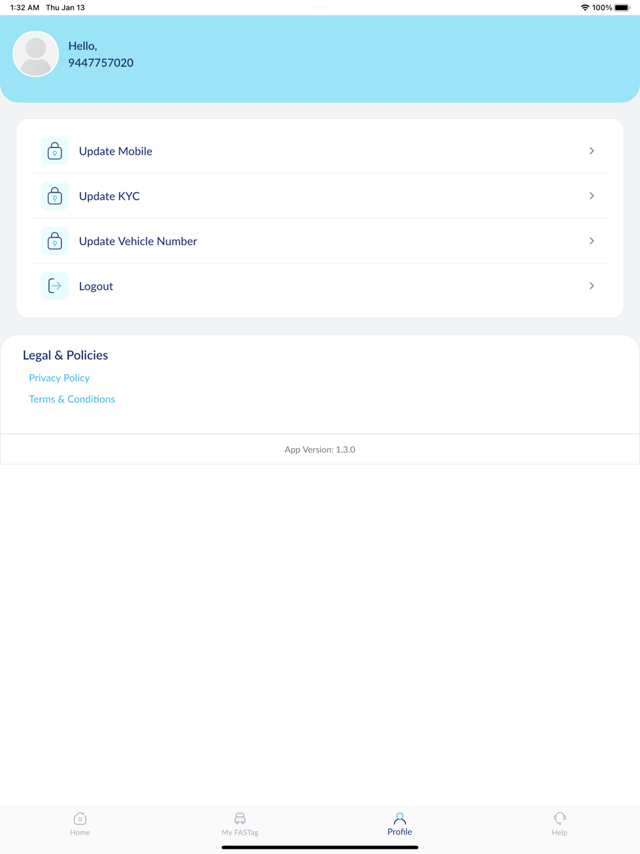This screenshot has height=854, width=640.
Task: Tap the multitasking three-dot indicator
Action: 320,8
